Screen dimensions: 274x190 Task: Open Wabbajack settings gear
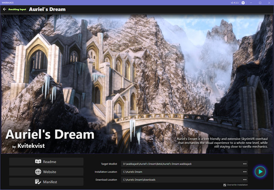(x=243, y=3)
